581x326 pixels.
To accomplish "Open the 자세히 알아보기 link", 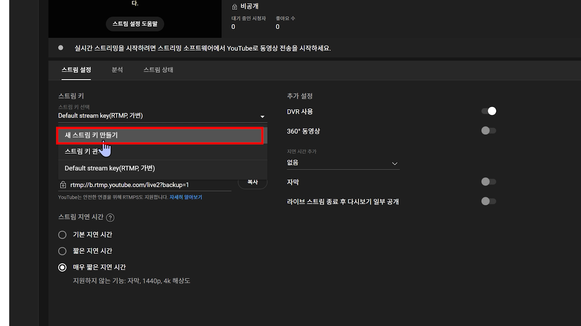I will pyautogui.click(x=185, y=197).
